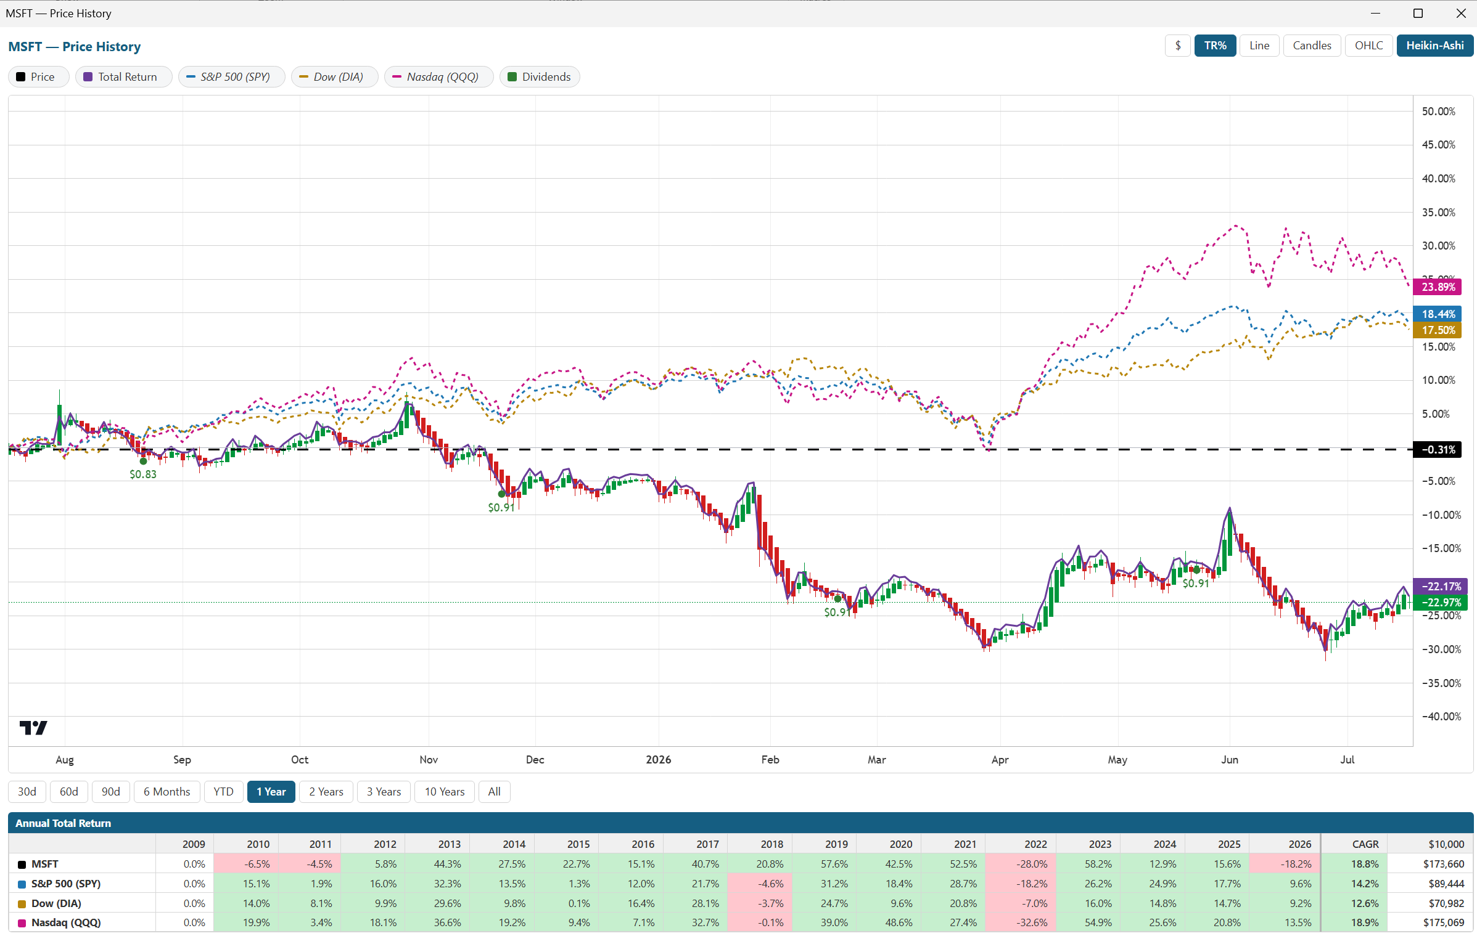This screenshot has width=1477, height=936.
Task: Click the Nasdaq 23.89% price label
Action: point(1438,287)
